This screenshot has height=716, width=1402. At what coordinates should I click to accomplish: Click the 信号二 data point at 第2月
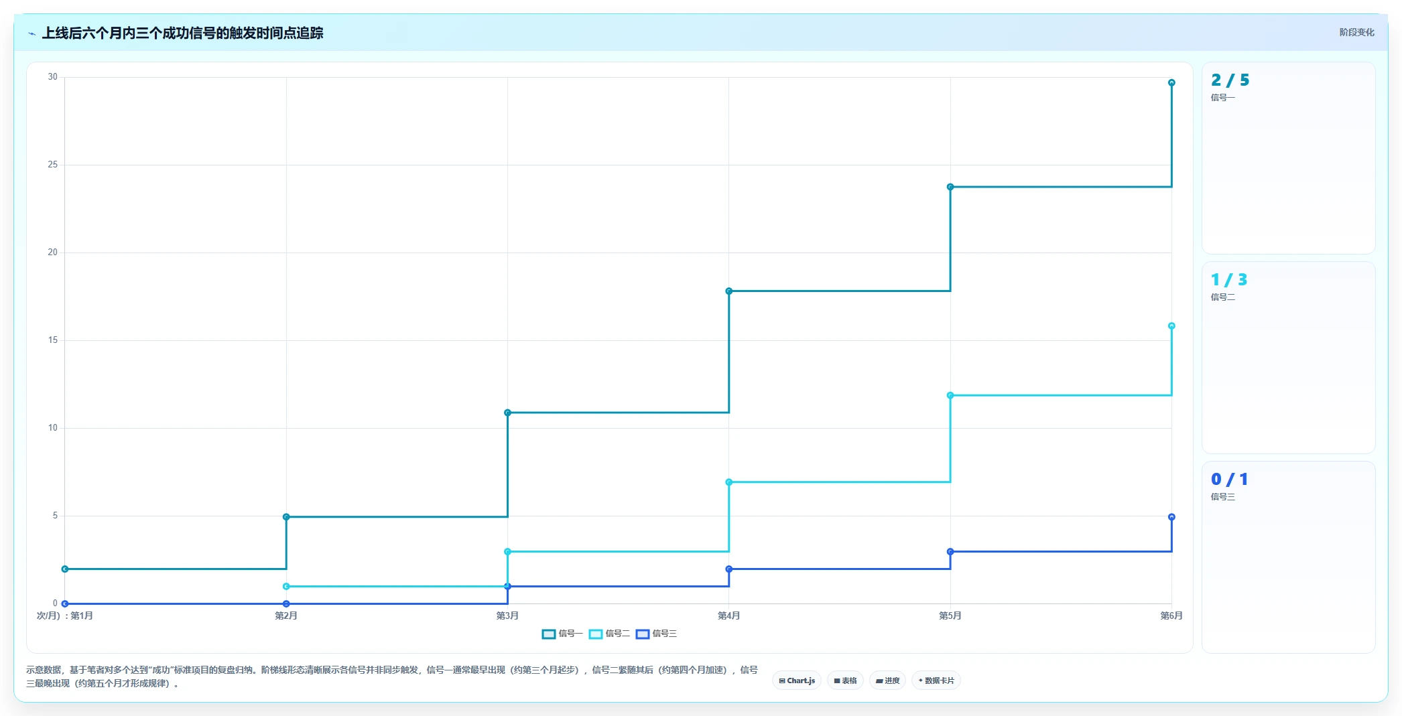point(286,587)
